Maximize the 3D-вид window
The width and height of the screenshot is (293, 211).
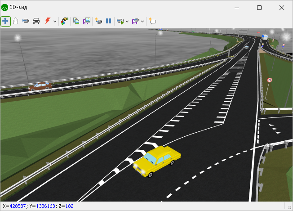click(259, 8)
